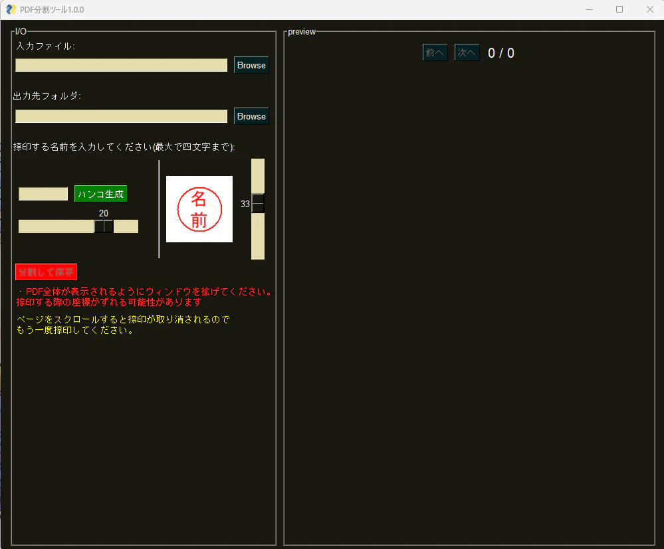Click Browse for the input file
Screen dimensions: 664x549
click(x=251, y=65)
